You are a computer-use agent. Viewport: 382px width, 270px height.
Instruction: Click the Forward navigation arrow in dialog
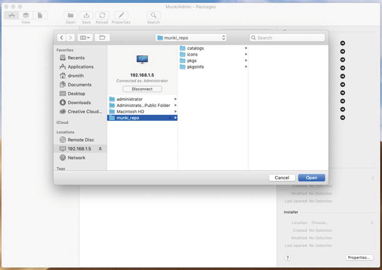coord(71,38)
